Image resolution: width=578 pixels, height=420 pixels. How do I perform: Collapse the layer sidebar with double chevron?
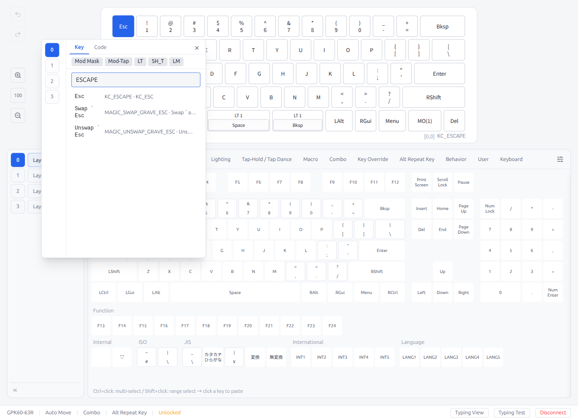15,390
